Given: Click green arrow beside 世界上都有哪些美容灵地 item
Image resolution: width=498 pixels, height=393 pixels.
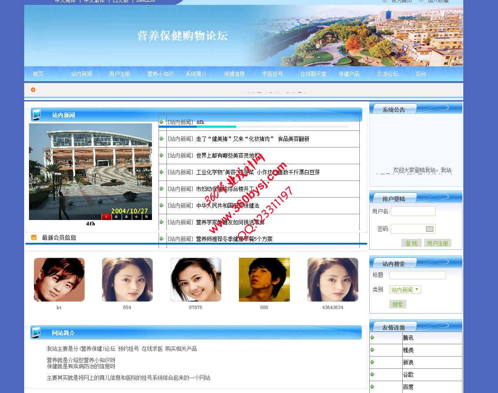Looking at the screenshot, I should tap(162, 155).
